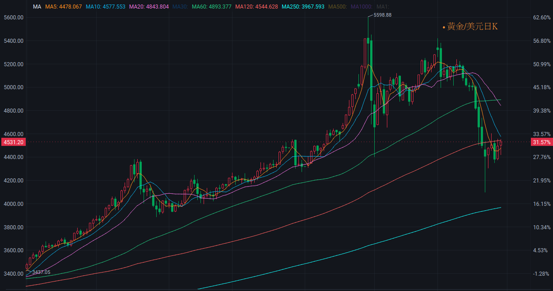
Task: Click the 黃金/美元日K chart title
Action: [x=473, y=27]
